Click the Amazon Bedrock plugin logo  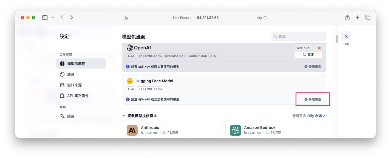(235, 130)
